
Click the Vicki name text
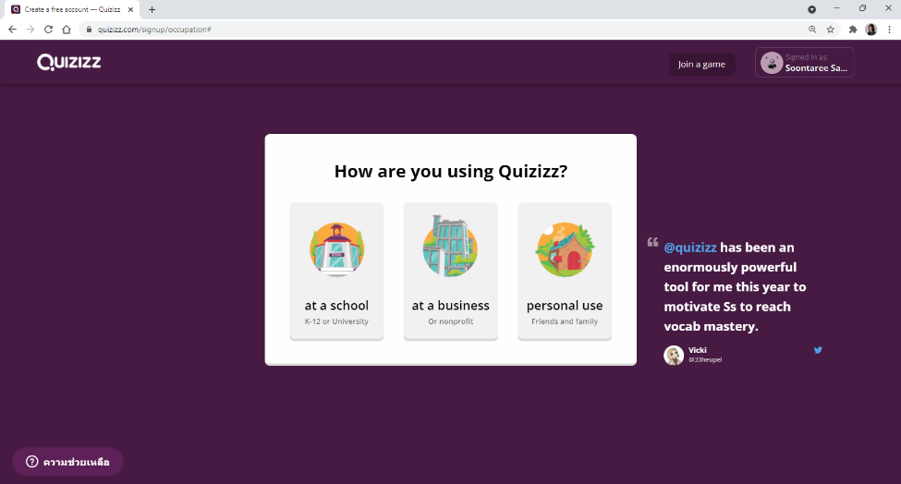(698, 350)
